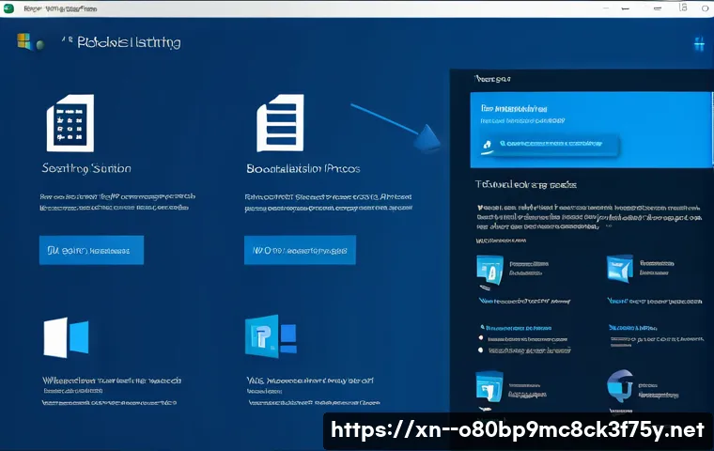Click the upper-right blue folded-window icon in the dark panel
The height and width of the screenshot is (451, 714).
[620, 269]
